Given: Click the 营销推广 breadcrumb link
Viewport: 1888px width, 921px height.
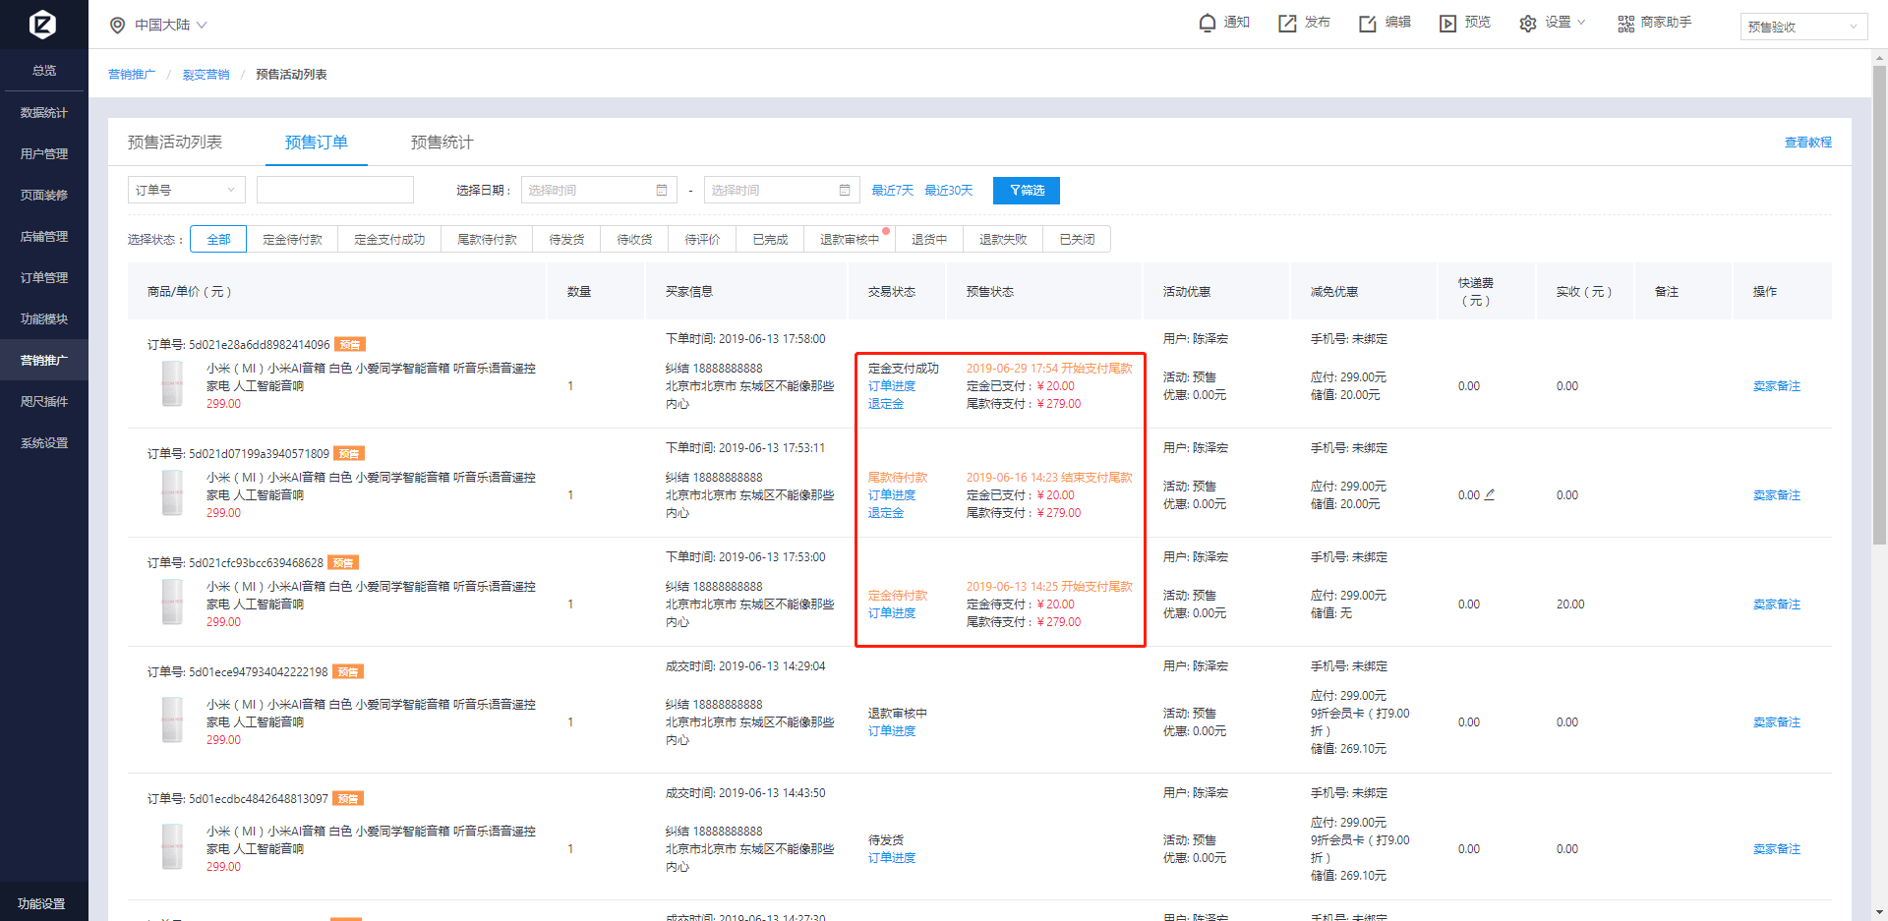Looking at the screenshot, I should (x=132, y=75).
